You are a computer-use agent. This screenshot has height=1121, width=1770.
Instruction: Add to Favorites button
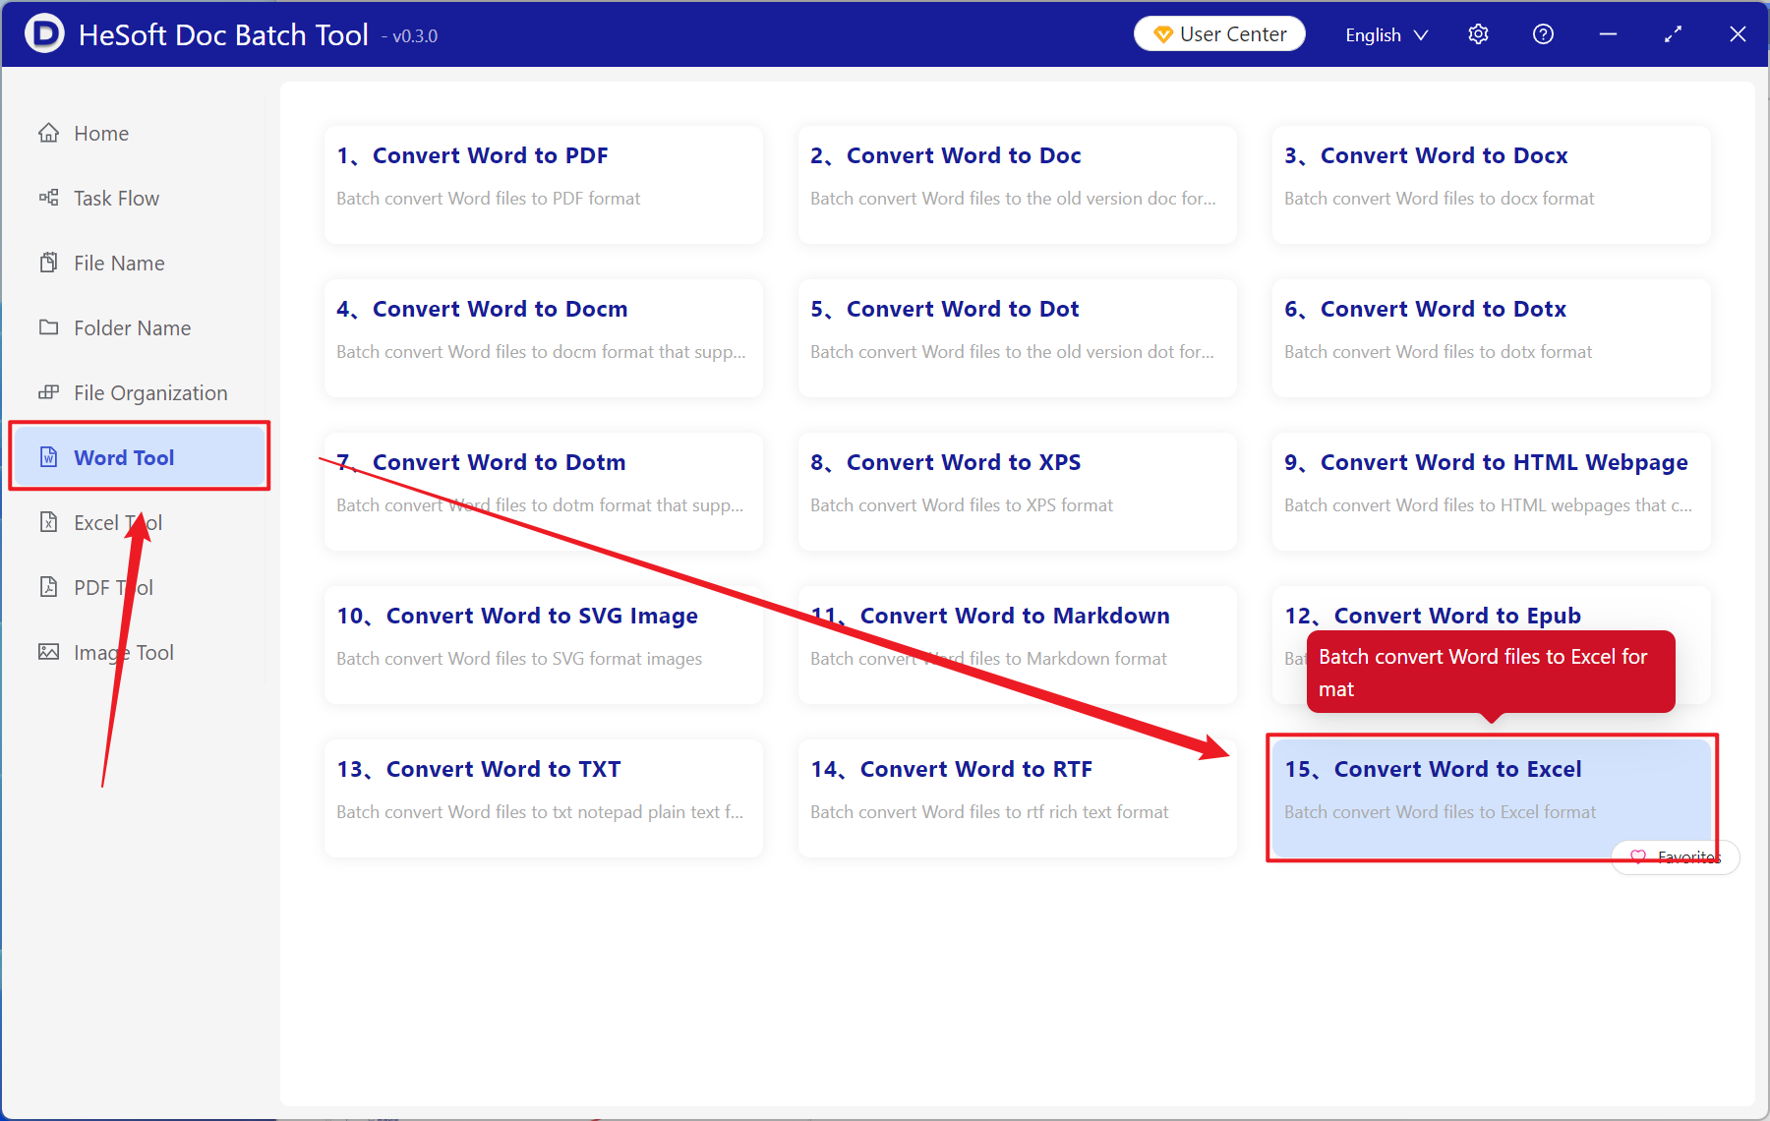click(x=1676, y=856)
